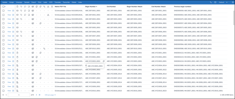Open the Export menu
Image resolution: width=235 pixels, height=99 pixels.
tap(34, 2)
